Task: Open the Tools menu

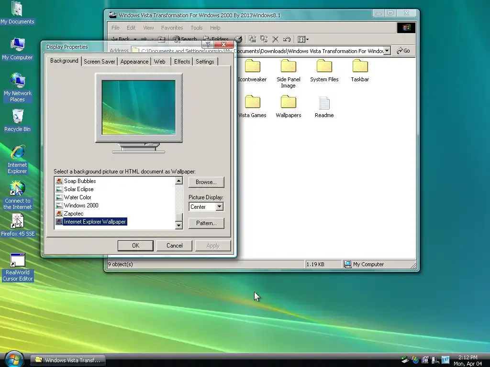Action: 197,28
